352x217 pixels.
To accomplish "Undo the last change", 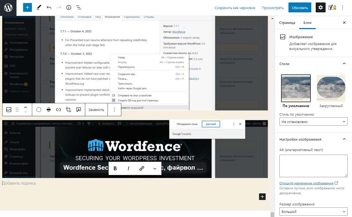I will coord(49,8).
